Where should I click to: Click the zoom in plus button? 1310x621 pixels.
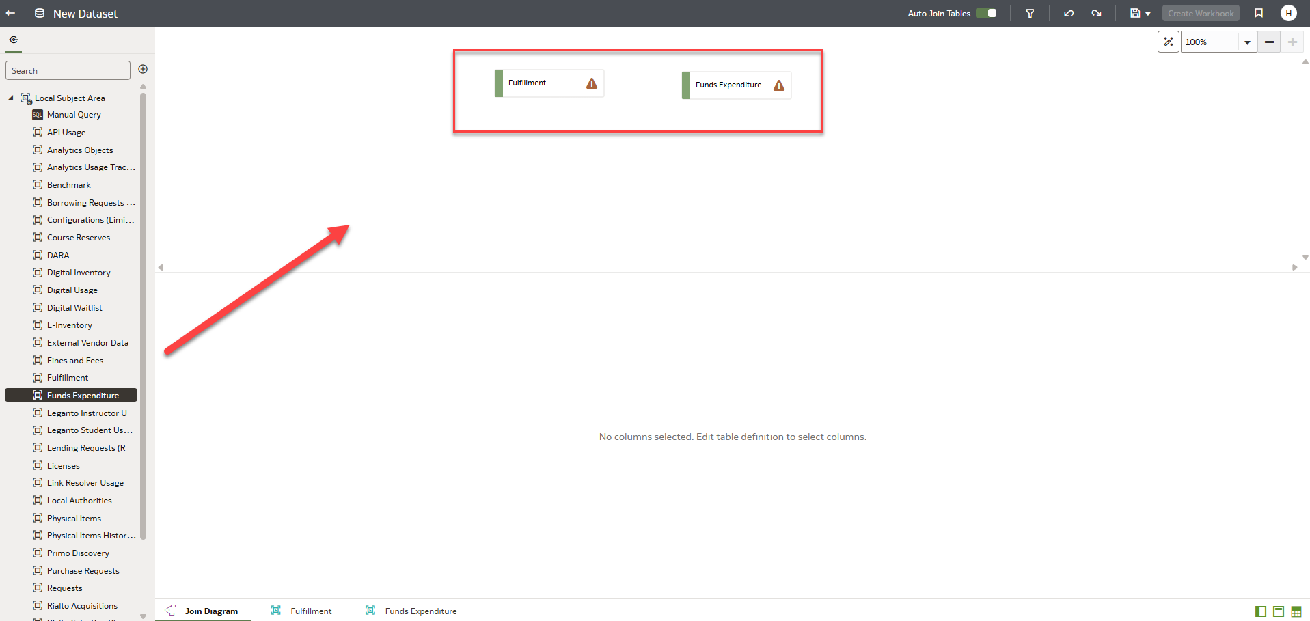tap(1292, 42)
